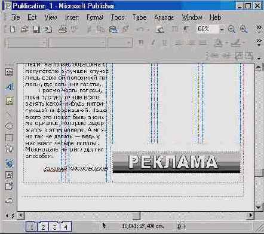This screenshot has width=264, height=234.
Task: Select the Oval tool
Action: click(9, 126)
